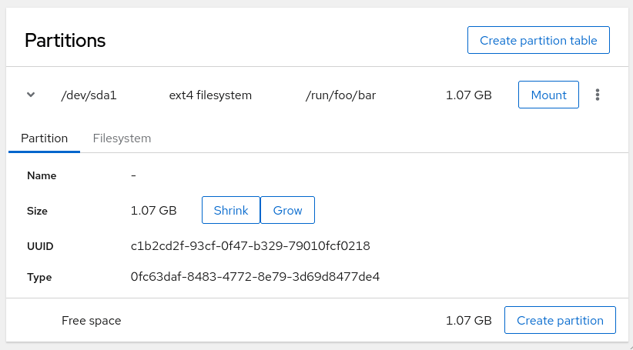633x350 pixels.
Task: Click the /dev/sda1 device name
Action: [89, 95]
